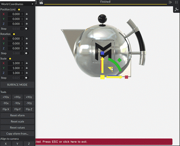Rotate with the -90z tool
The height and width of the screenshot is (146, 180).
(x=29, y=103)
